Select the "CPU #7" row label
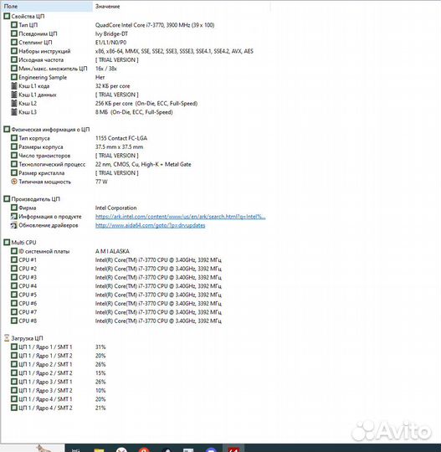 28,312
